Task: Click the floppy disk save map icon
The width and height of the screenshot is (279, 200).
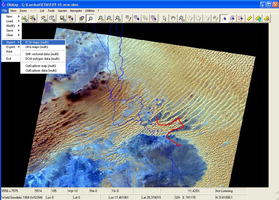Action: click(x=63, y=19)
